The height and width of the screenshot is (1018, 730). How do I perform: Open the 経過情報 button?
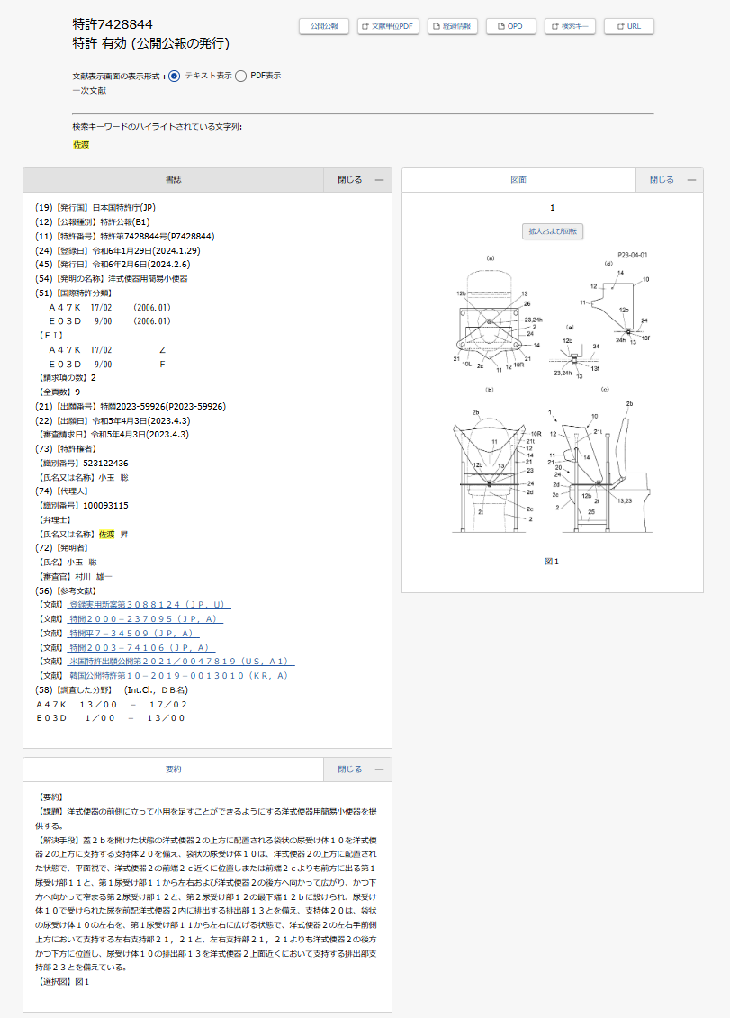click(x=452, y=26)
